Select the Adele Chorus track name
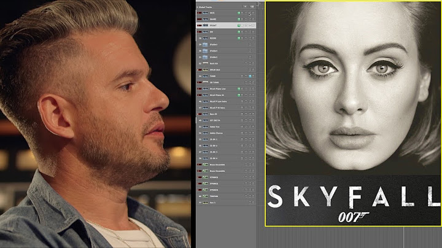Viewport: 442px width, 248px height. coord(216,133)
